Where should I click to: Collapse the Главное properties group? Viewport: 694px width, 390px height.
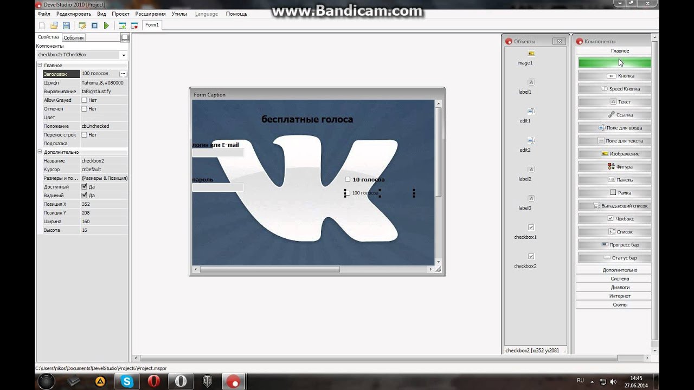(x=40, y=66)
